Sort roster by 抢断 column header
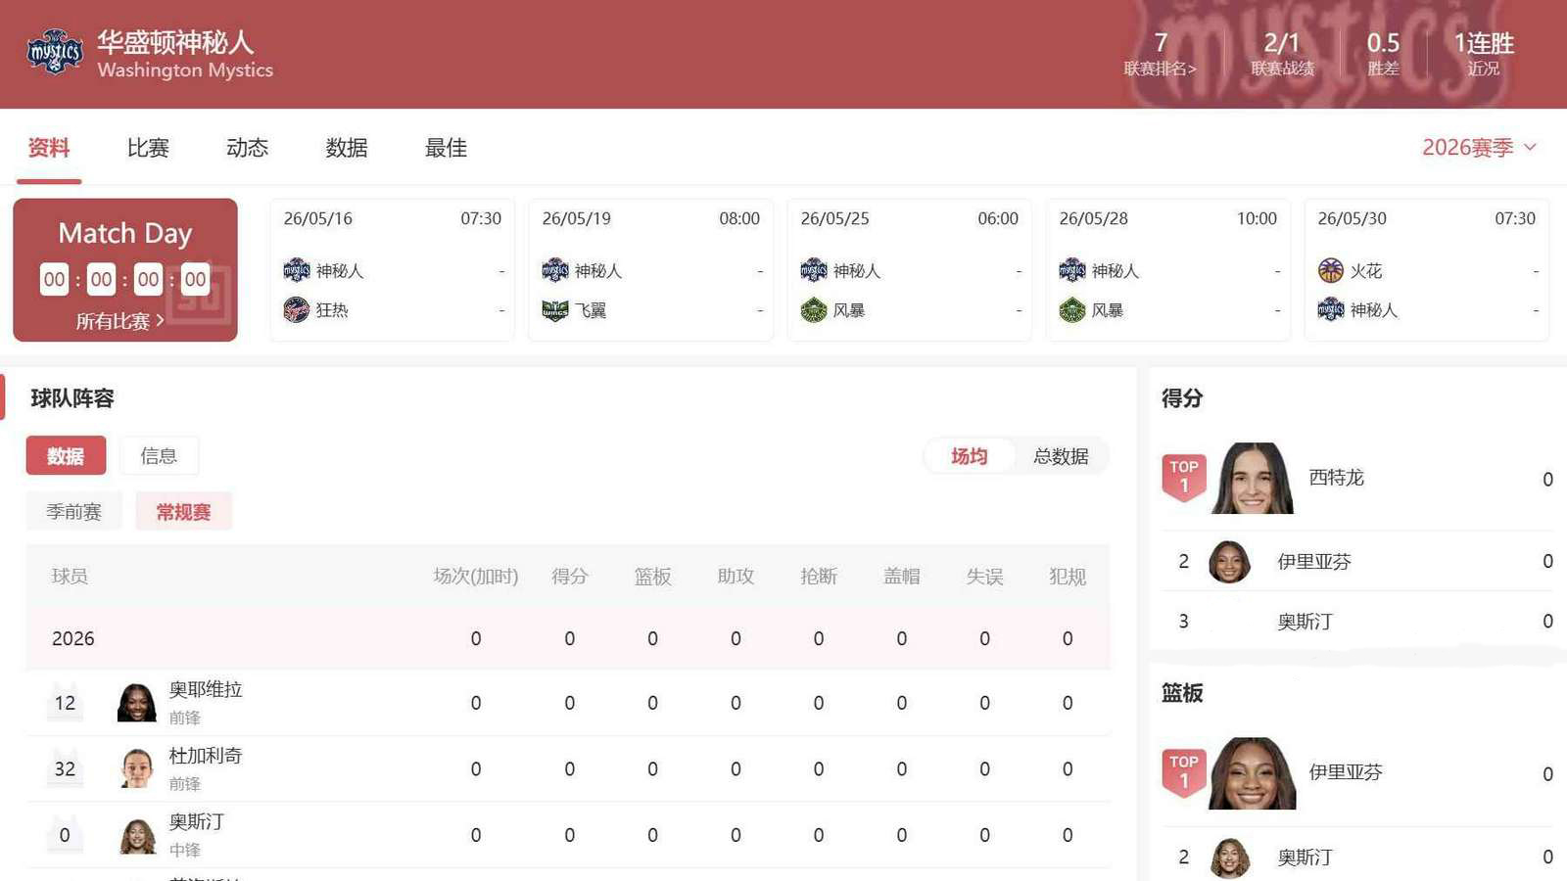The height and width of the screenshot is (881, 1567). tap(819, 577)
